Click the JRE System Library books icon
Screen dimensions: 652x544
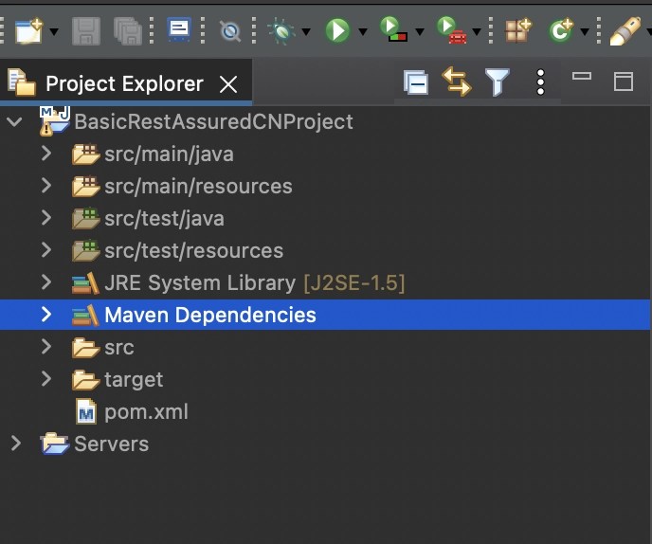pyautogui.click(x=85, y=283)
